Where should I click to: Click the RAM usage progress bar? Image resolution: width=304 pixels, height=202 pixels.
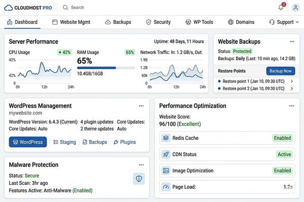pos(106,68)
